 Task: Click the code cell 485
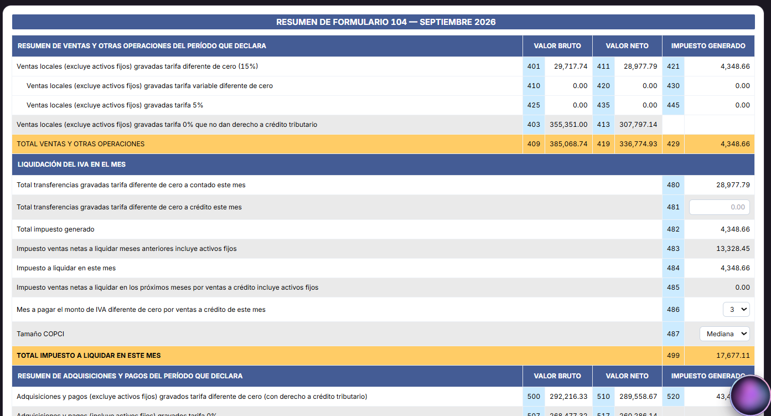pyautogui.click(x=673, y=287)
